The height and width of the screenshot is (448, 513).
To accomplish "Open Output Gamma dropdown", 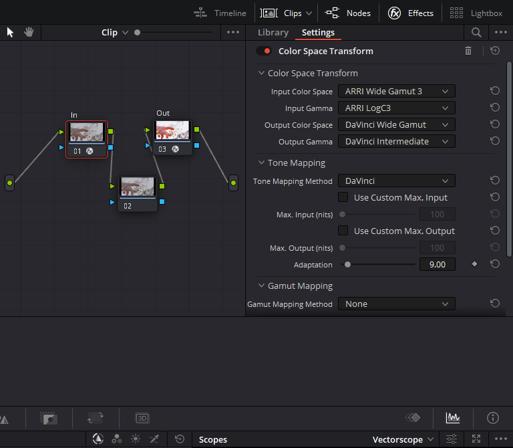I will [x=397, y=141].
